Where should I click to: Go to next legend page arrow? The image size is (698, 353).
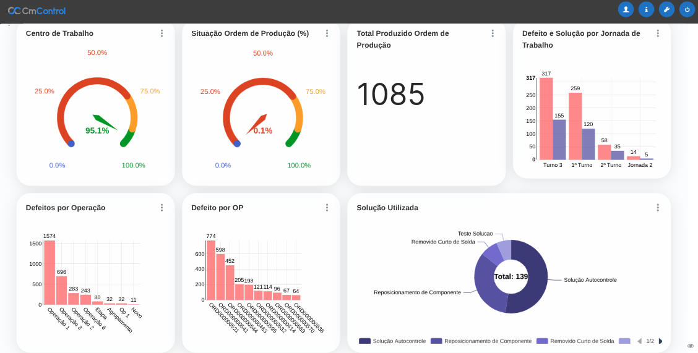pyautogui.click(x=660, y=341)
